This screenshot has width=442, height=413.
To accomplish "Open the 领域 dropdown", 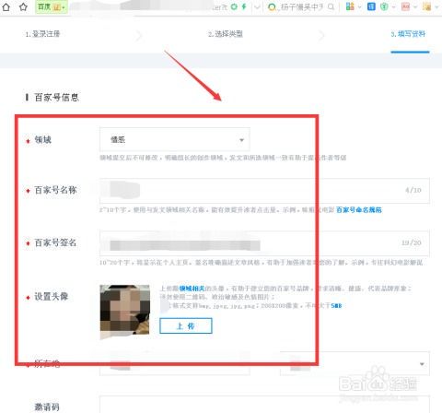I will coord(175,139).
